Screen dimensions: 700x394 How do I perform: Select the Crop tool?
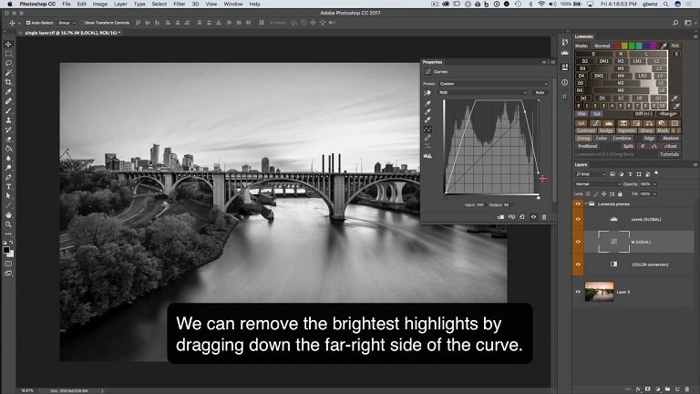(x=8, y=82)
